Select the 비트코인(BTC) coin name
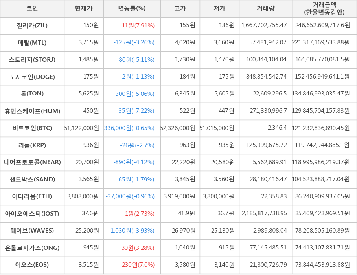Screen dimensions: 357x275 tap(32, 128)
